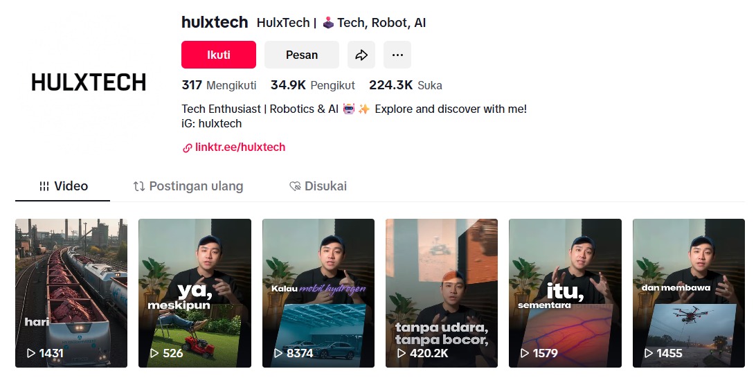Screen dimensions: 756x378
Task: Follow hulxtech with the Ikuti button
Action: pyautogui.click(x=218, y=55)
